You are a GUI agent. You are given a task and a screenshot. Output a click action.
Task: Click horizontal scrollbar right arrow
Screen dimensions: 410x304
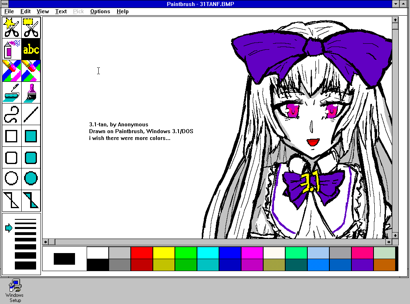coord(389,242)
